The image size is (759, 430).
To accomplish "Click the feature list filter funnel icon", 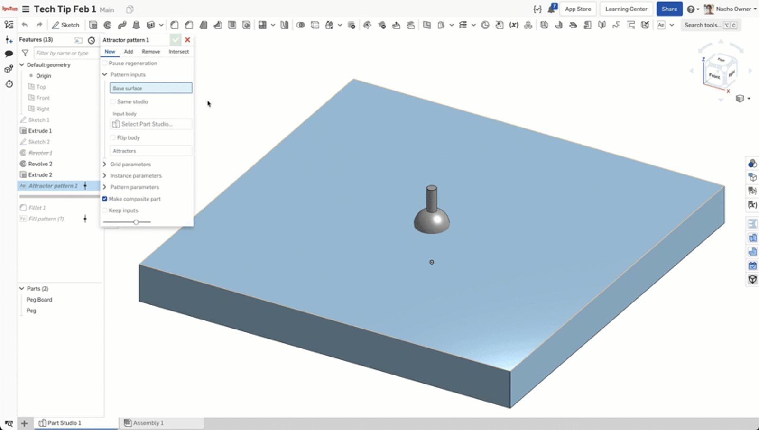I will click(25, 53).
